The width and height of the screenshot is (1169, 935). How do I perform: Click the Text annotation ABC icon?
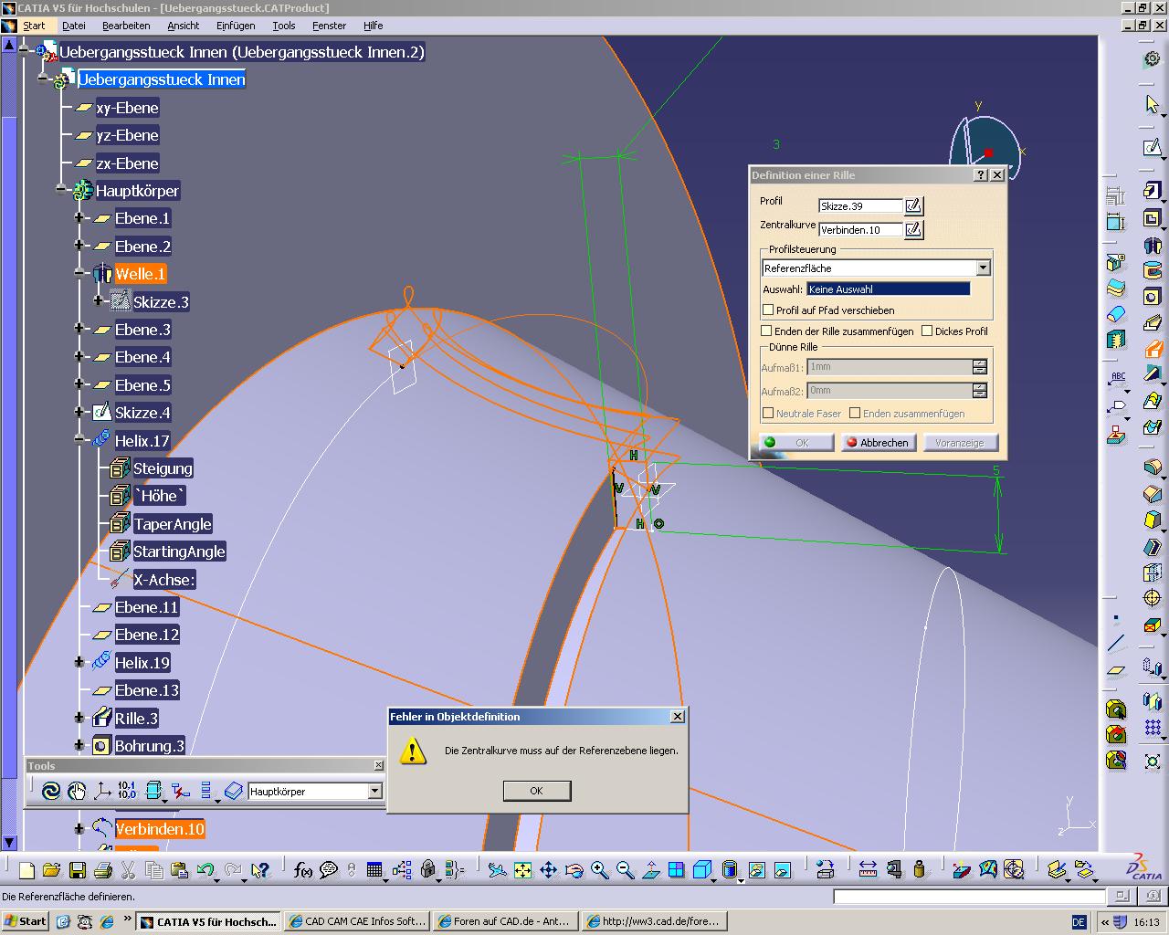click(1117, 377)
